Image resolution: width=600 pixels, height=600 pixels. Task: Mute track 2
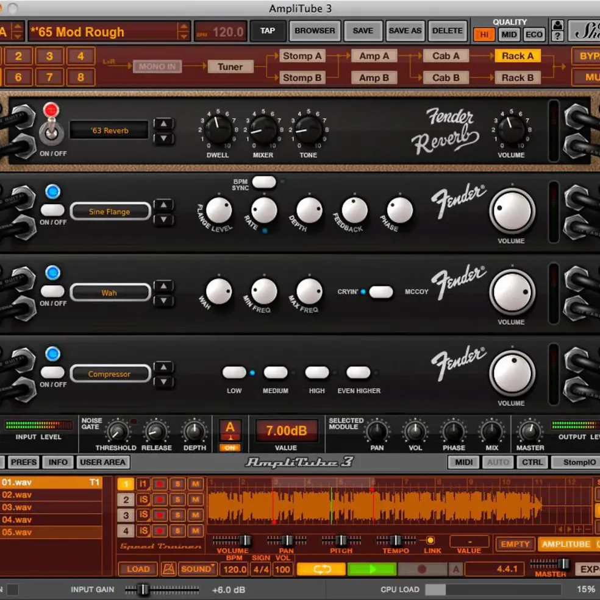point(195,499)
